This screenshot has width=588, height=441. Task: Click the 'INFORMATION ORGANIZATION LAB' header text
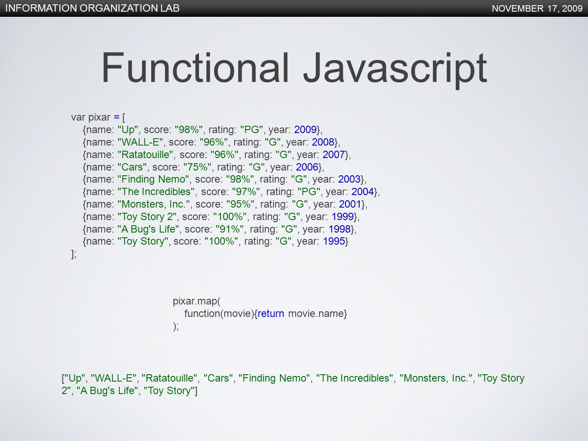click(92, 8)
